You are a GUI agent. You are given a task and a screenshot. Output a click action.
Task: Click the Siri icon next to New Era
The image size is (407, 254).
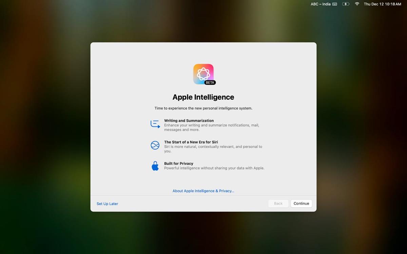[x=155, y=145]
